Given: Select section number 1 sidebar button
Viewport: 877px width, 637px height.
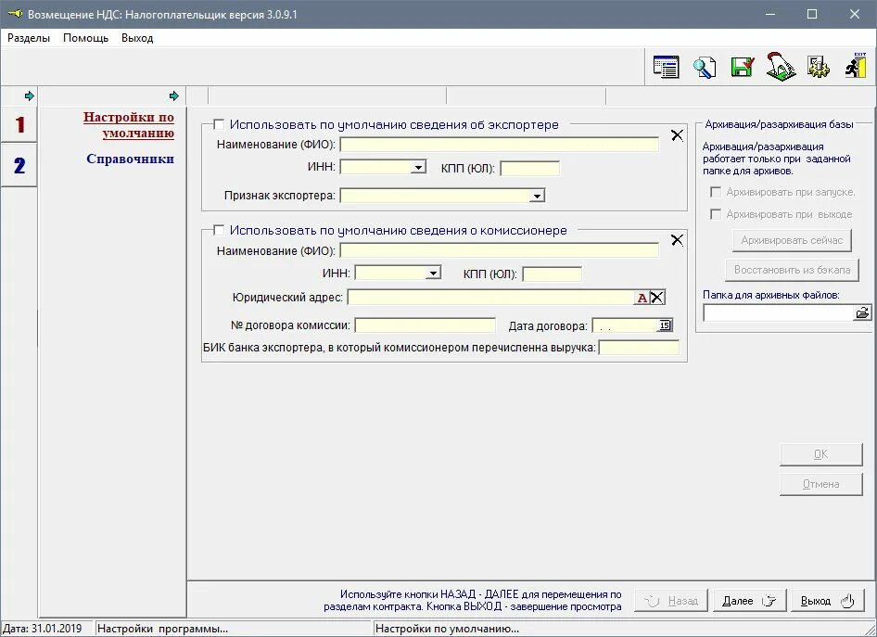Looking at the screenshot, I should pos(19,124).
